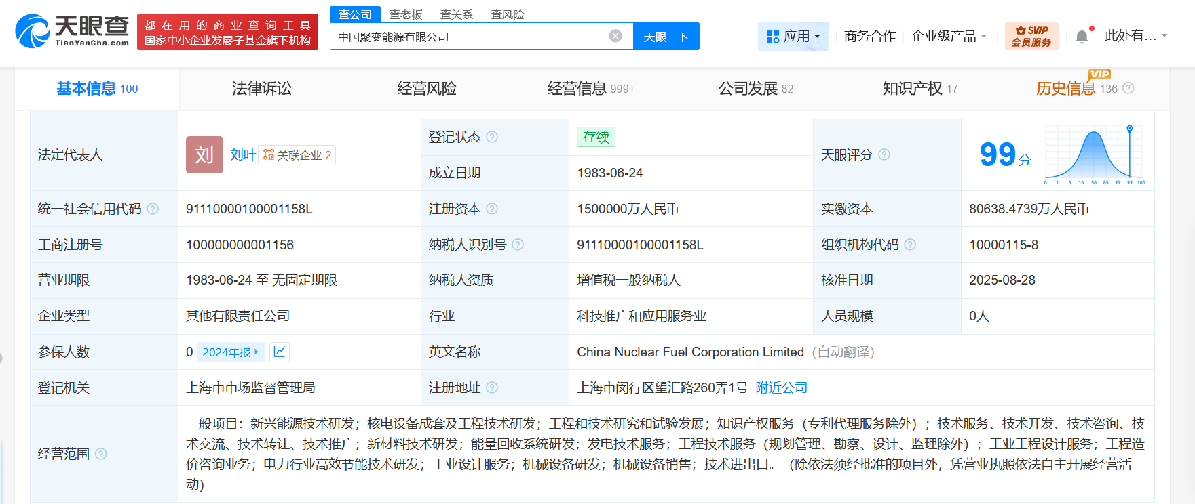Click the 天眼一下 search button
This screenshot has height=504, width=1195.
(666, 37)
